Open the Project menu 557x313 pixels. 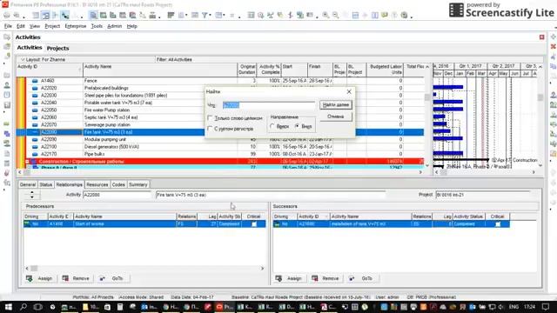52,26
